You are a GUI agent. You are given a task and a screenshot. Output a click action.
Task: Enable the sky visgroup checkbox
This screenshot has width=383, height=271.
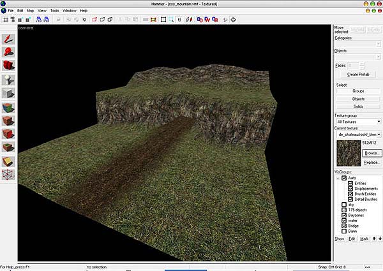click(344, 204)
